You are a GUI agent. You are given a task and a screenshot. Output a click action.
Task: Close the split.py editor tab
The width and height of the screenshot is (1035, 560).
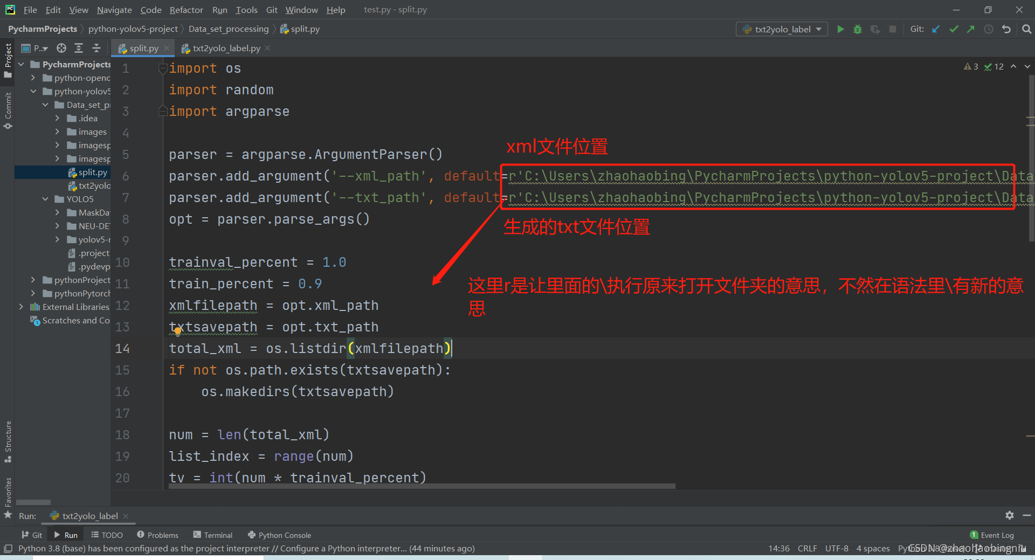(167, 48)
